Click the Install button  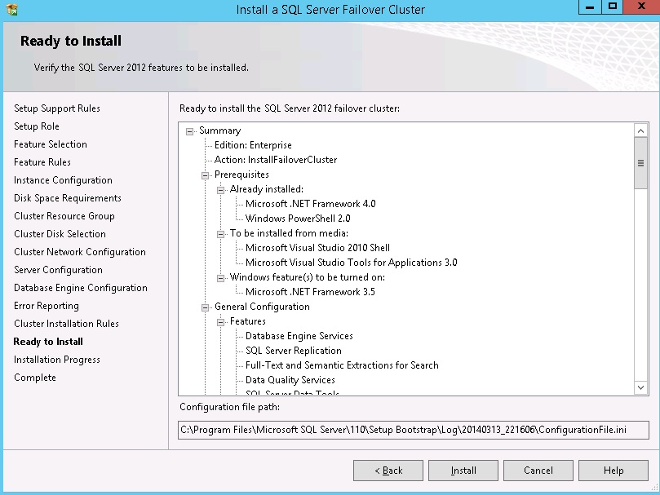463,471
